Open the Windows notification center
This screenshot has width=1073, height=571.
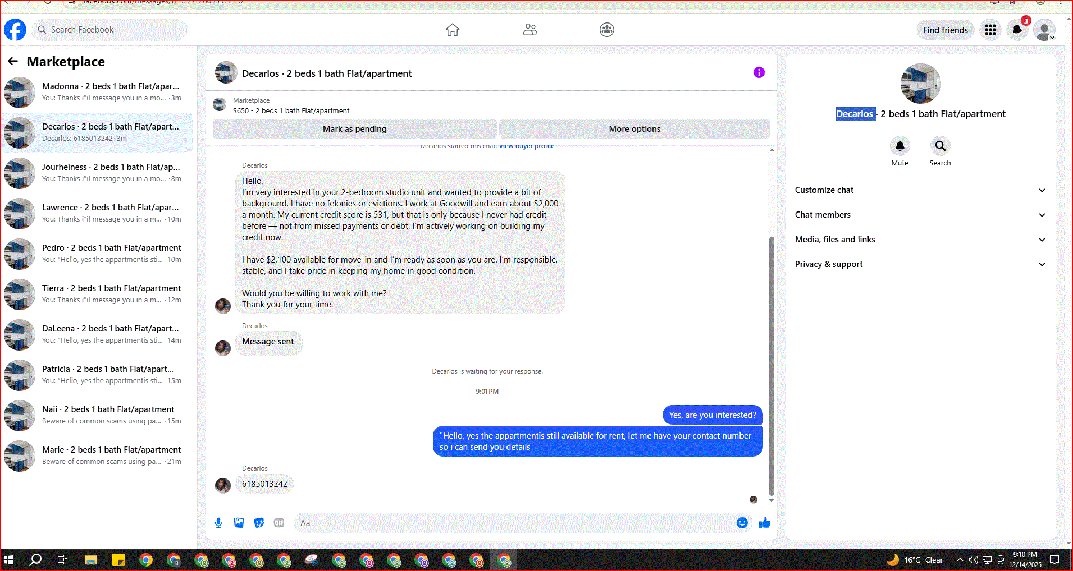point(1054,560)
